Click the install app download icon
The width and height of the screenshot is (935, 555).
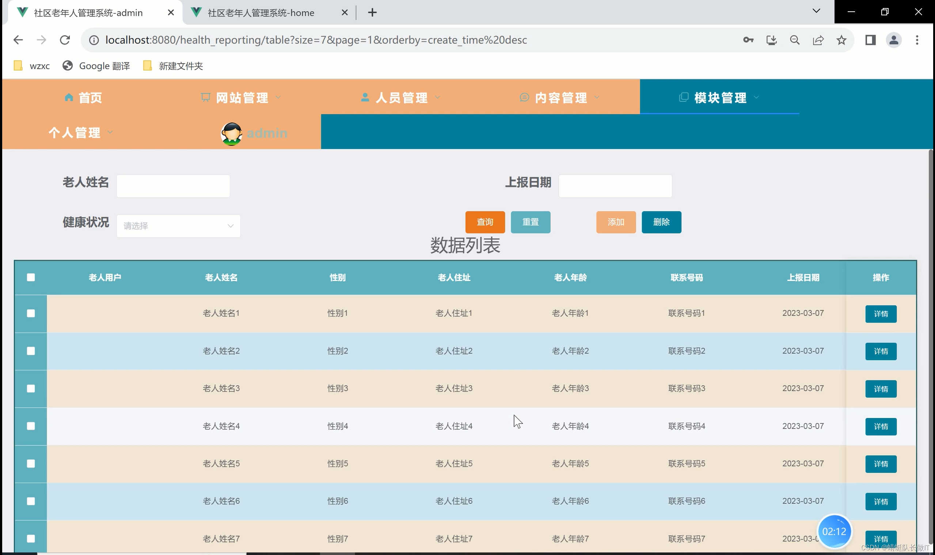pyautogui.click(x=771, y=40)
